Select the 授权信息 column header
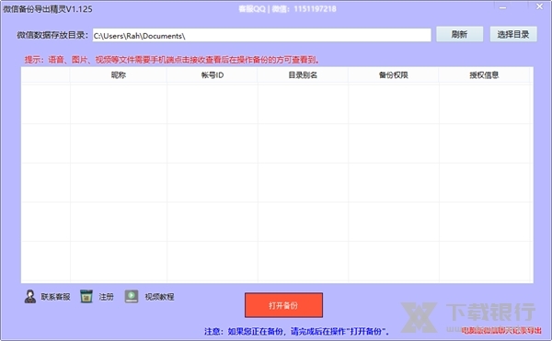 pos(484,74)
